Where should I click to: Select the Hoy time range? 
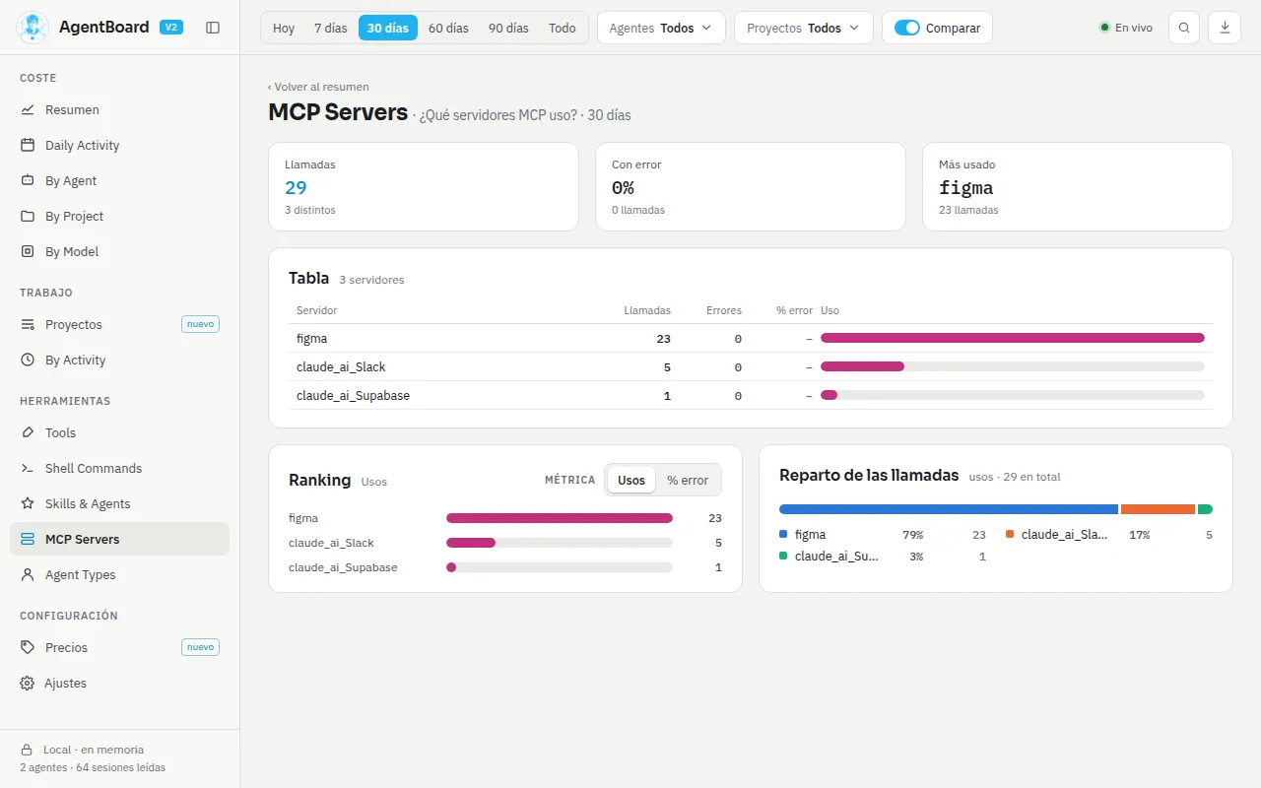pos(284,28)
